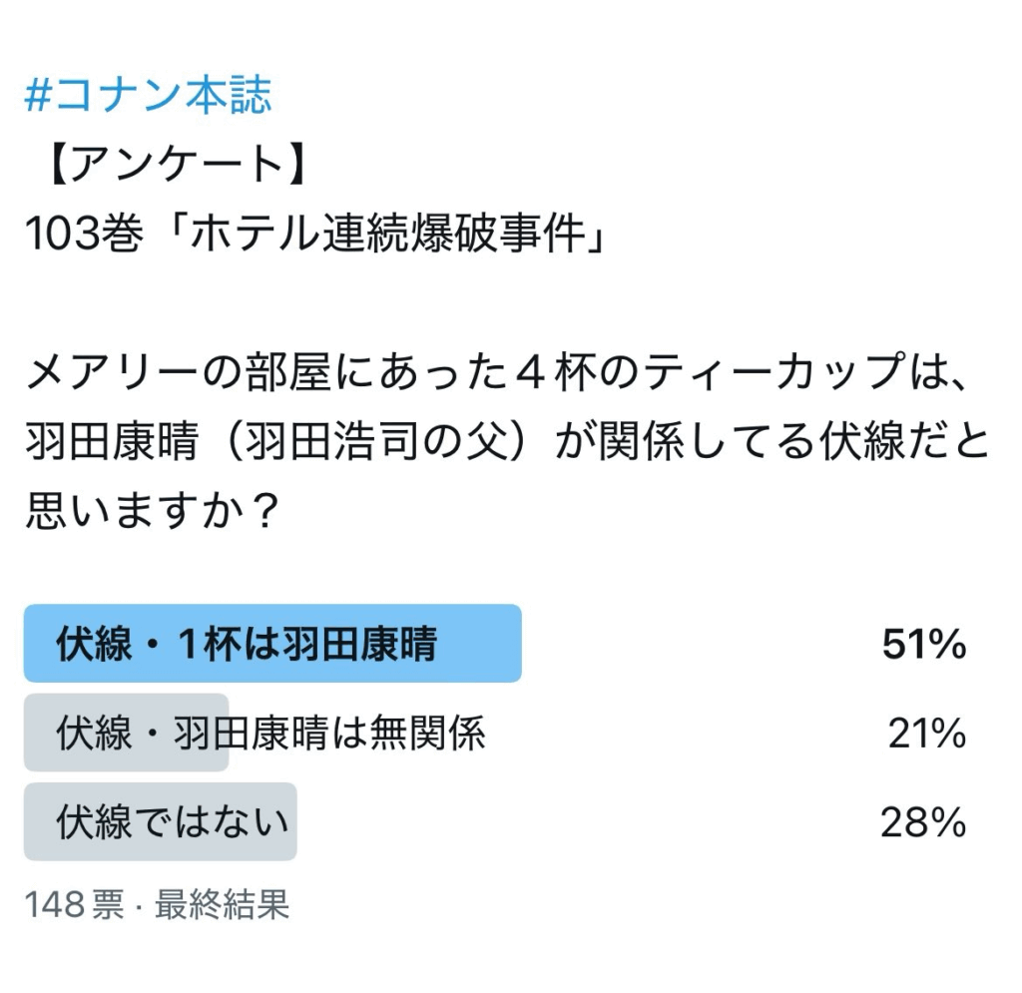Select poll option 伏線・羽田康晴は無関係

pos(271,734)
